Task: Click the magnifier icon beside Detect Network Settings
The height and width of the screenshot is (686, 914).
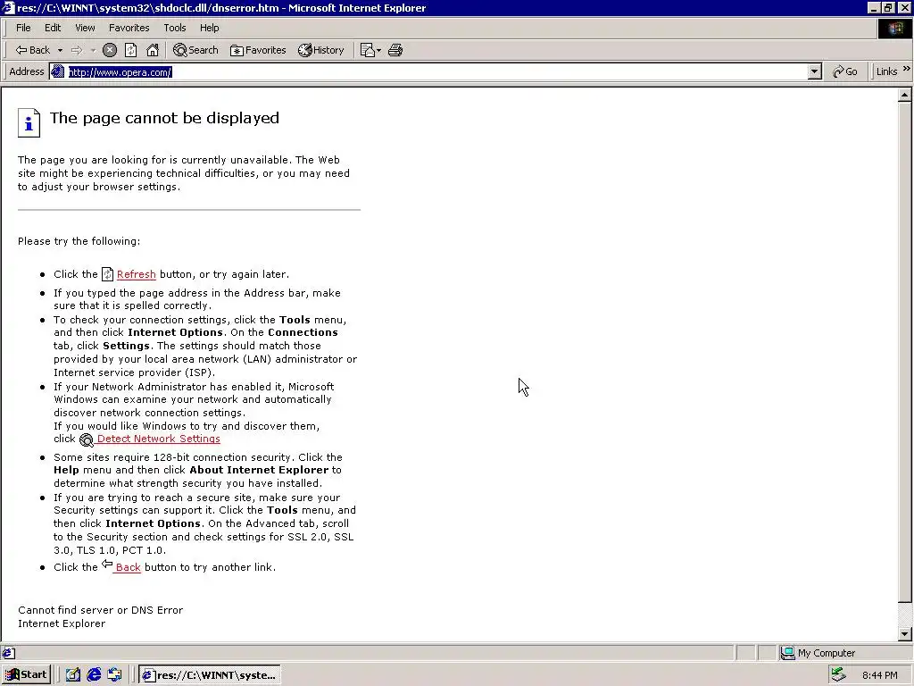Action: point(87,439)
